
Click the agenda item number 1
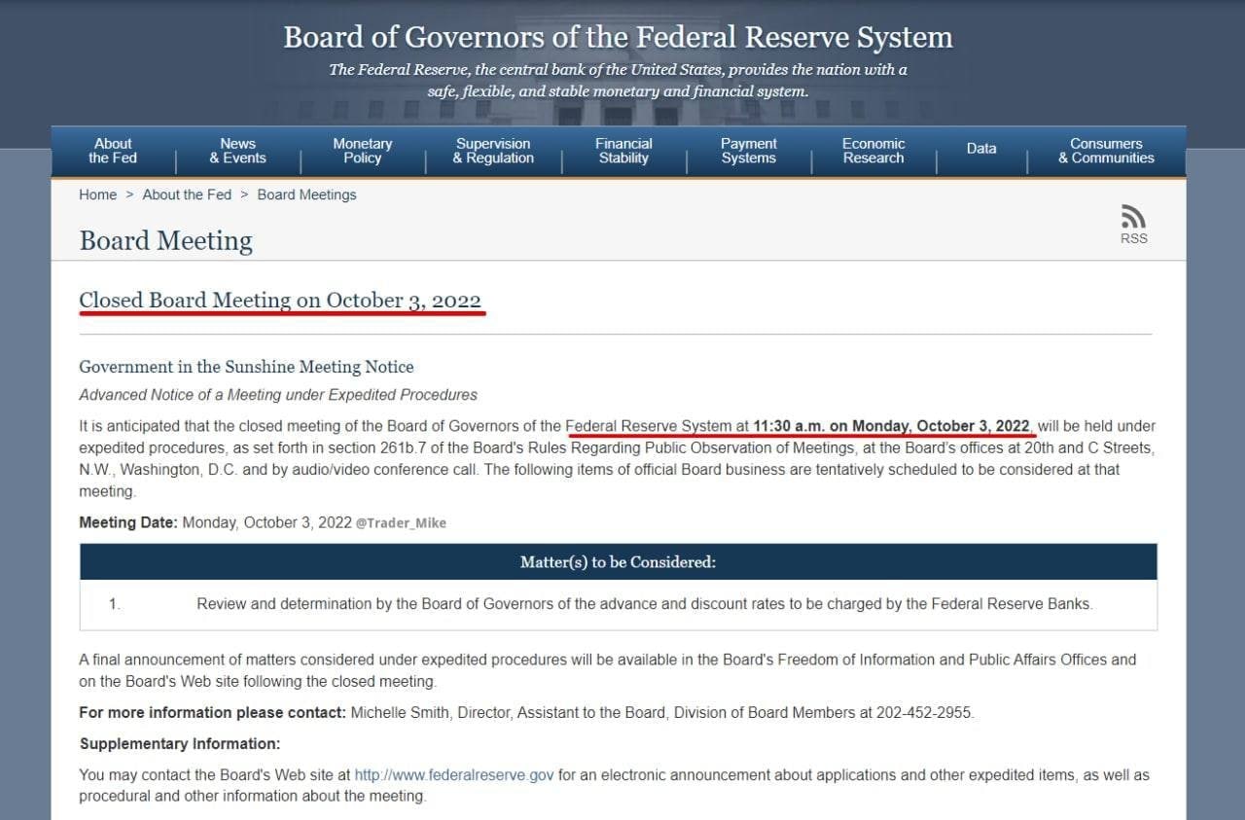coord(114,604)
